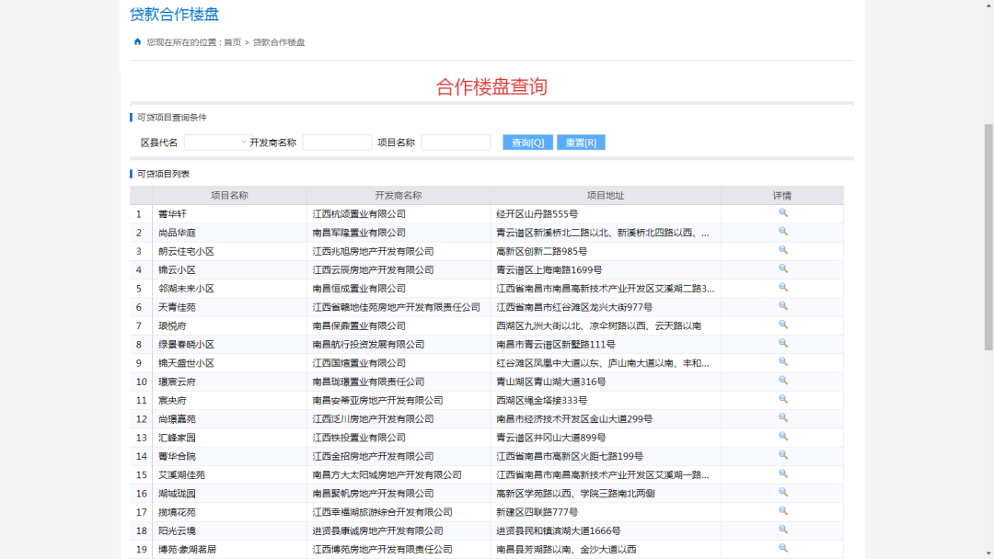Click details magnifier icon for 尚品华庭
Screen dimensions: 994x559
pyautogui.click(x=783, y=232)
